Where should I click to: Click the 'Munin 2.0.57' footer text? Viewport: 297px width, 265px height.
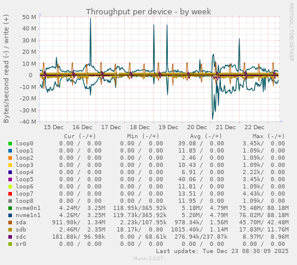pos(148,258)
